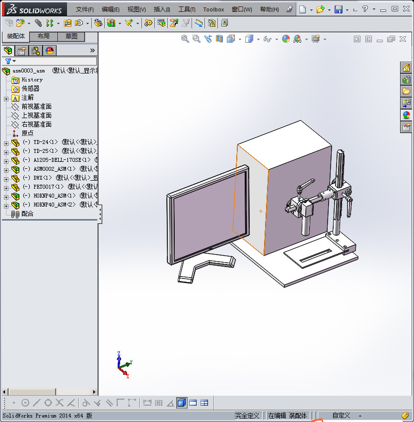Viewport: 414px width, 422px height.
Task: Toggle 3D model view button in bottom toolbar
Action: pyautogui.click(x=182, y=403)
